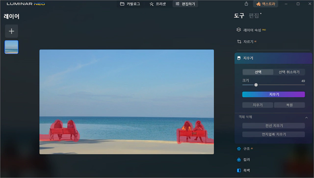
Task: Click the 레이어 layers heading
Action: (x=11, y=16)
